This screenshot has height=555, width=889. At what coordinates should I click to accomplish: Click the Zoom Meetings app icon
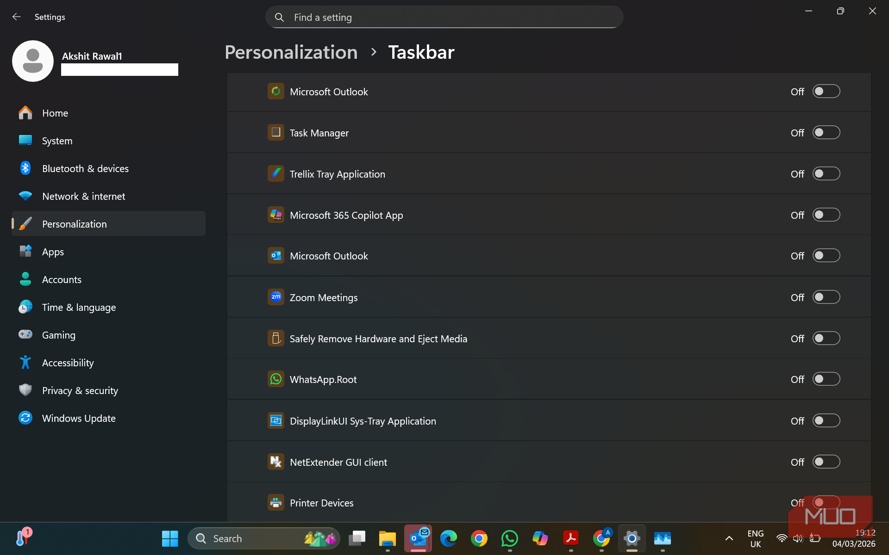pos(276,297)
